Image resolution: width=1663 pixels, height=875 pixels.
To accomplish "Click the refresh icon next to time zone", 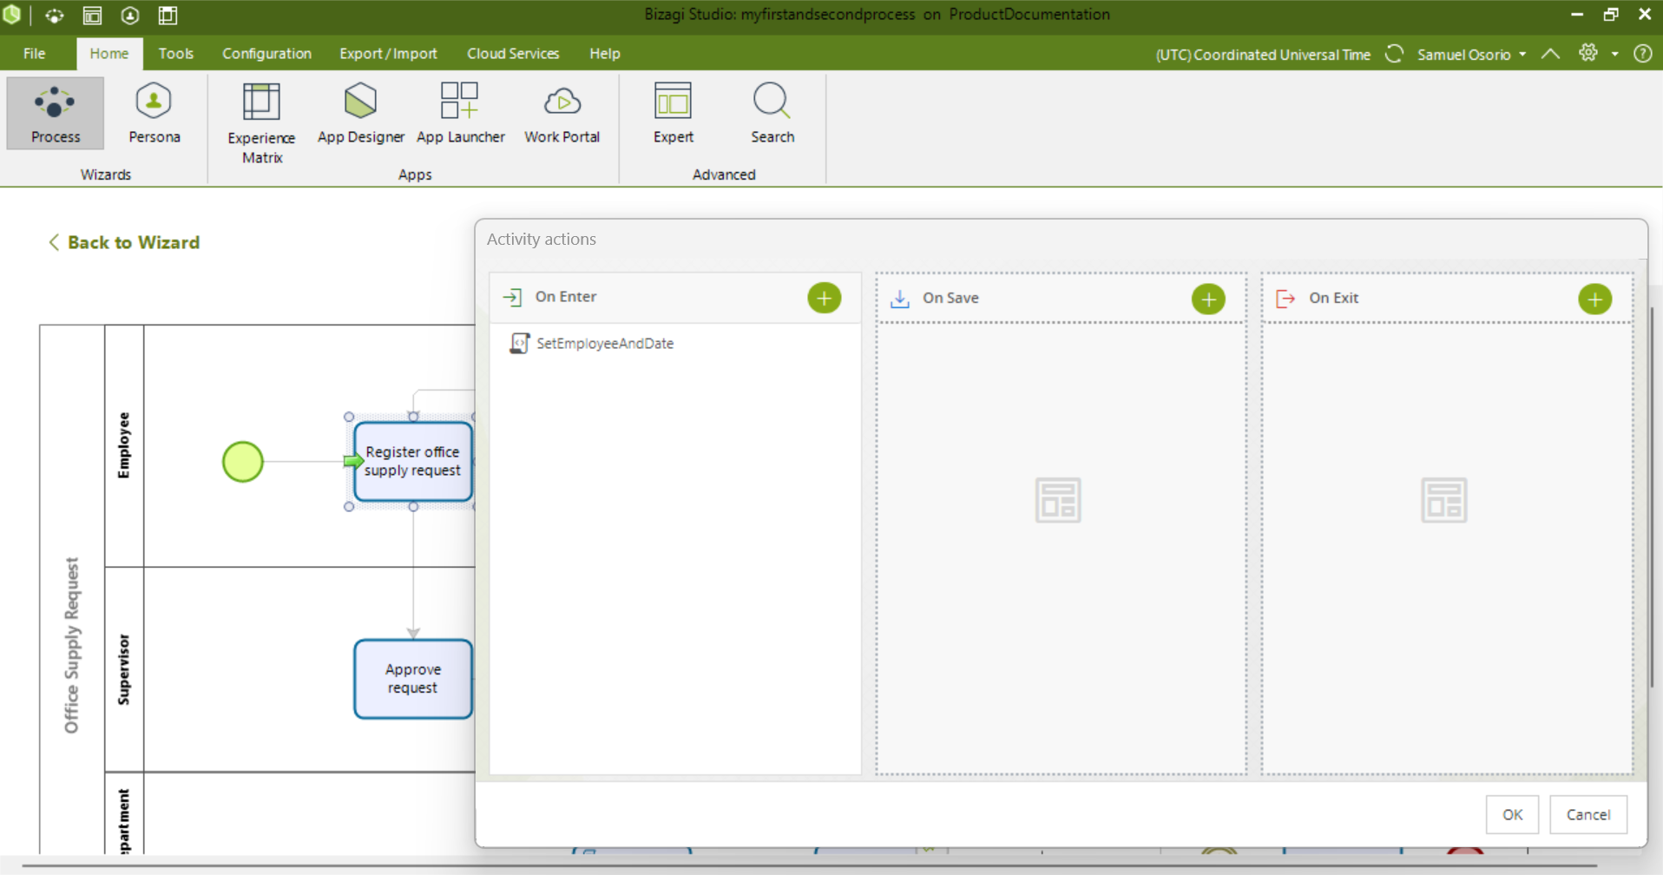I will [1394, 54].
